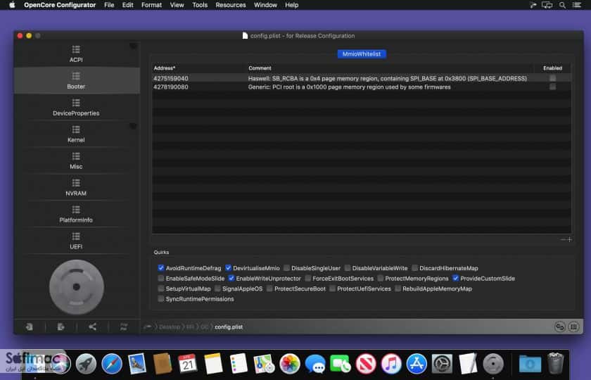Open the Help menu

click(292, 5)
